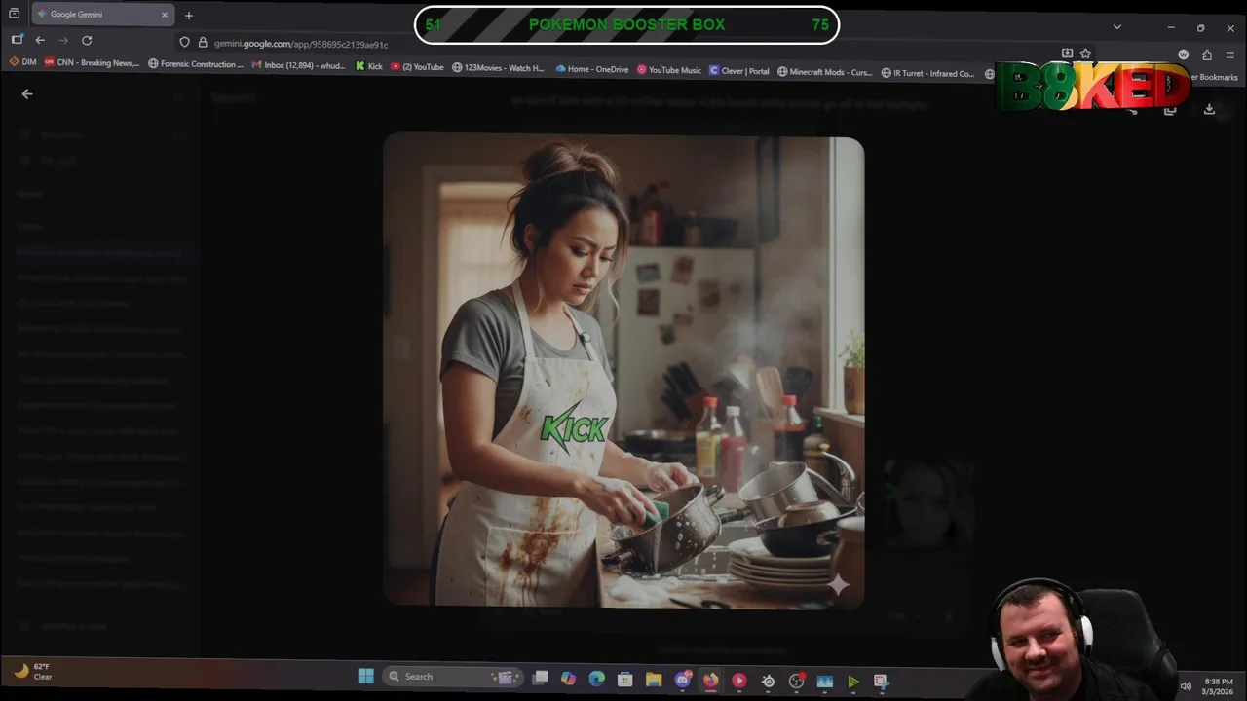The image size is (1247, 701).
Task: Bookmark this page with the star
Action: pyautogui.click(x=1085, y=54)
